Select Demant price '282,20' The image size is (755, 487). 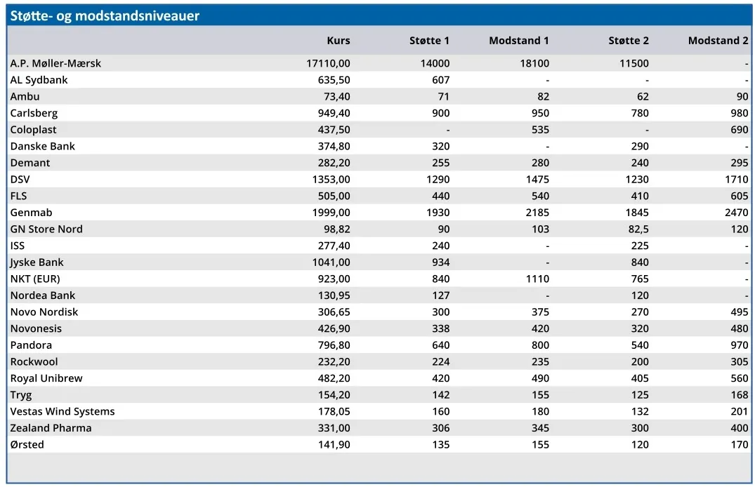(334, 163)
